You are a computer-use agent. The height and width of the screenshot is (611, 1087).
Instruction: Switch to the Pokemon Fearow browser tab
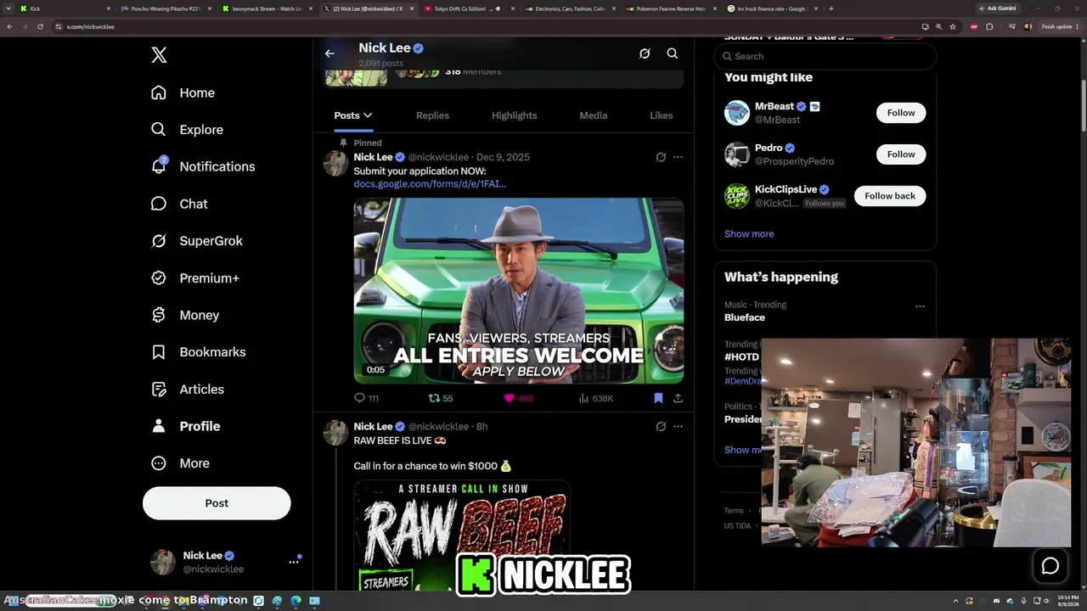point(673,8)
